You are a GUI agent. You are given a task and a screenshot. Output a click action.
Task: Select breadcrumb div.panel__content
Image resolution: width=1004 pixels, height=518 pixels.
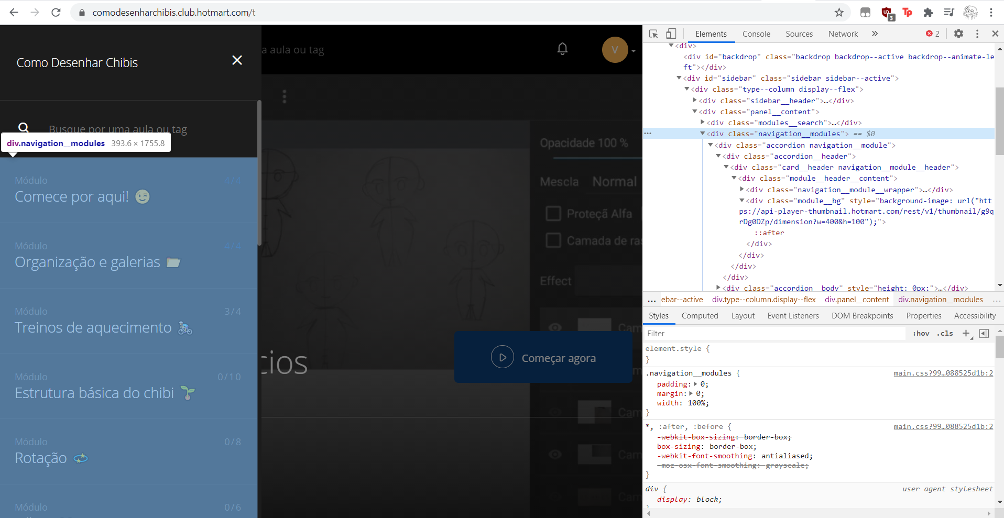(857, 300)
